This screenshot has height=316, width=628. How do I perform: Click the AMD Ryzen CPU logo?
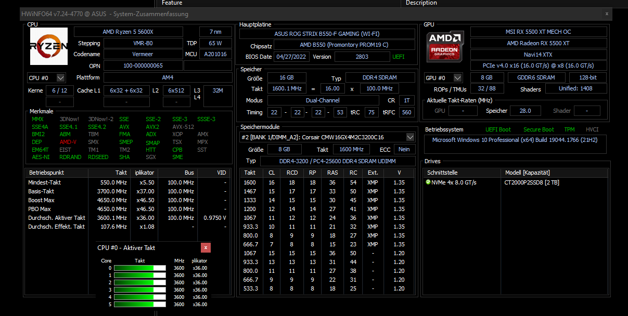coord(49,46)
